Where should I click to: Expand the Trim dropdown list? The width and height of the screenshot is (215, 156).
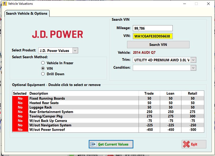click(193, 60)
